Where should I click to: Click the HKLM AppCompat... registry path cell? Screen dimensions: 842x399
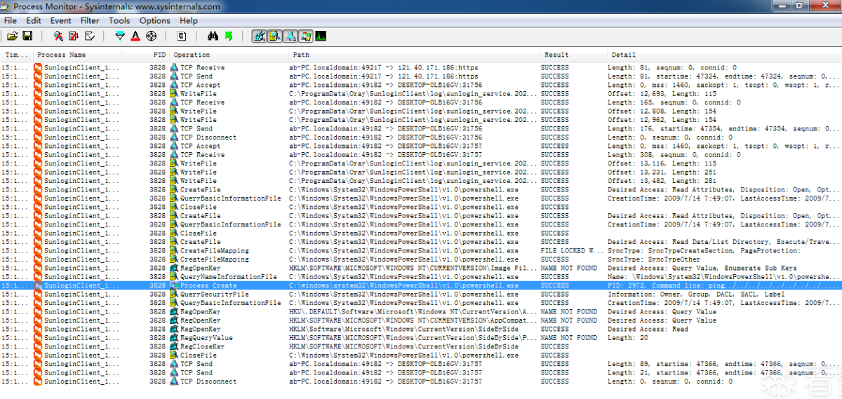413,320
